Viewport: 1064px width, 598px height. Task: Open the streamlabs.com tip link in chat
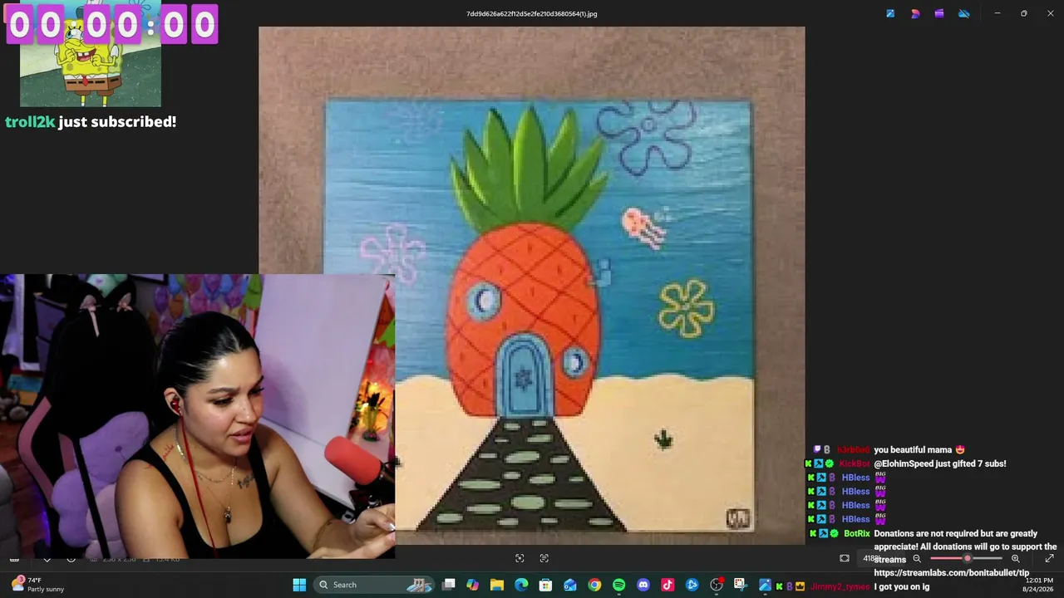pyautogui.click(x=952, y=573)
